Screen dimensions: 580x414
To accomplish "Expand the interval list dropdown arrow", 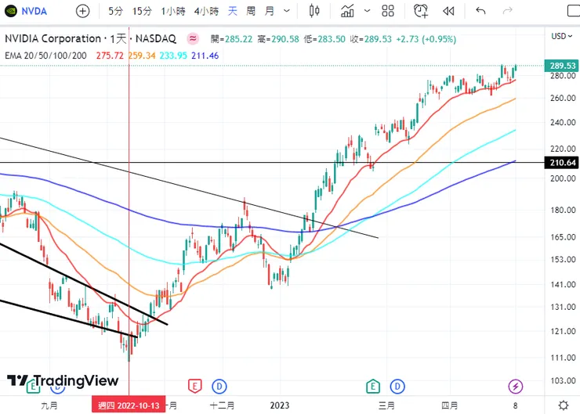I will click(287, 11).
